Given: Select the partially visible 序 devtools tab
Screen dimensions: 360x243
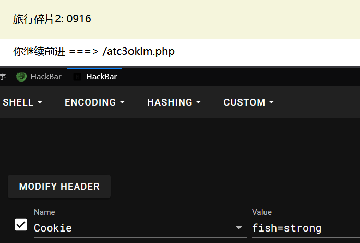Looking at the screenshot, I should (x=3, y=77).
